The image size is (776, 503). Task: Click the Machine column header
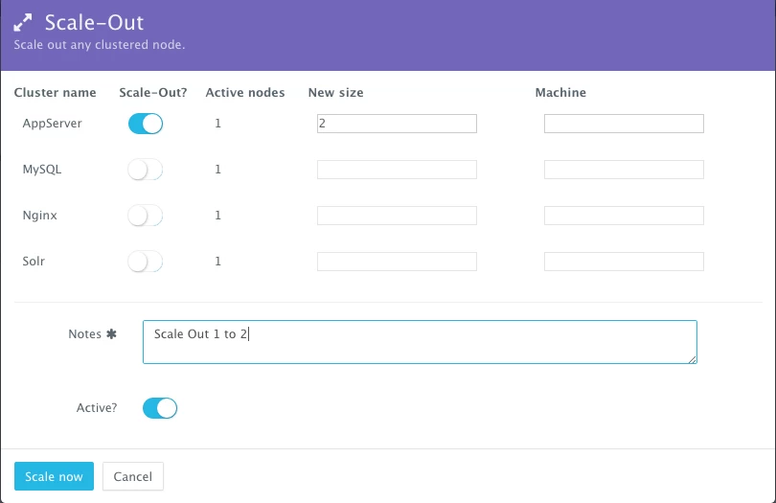click(560, 93)
